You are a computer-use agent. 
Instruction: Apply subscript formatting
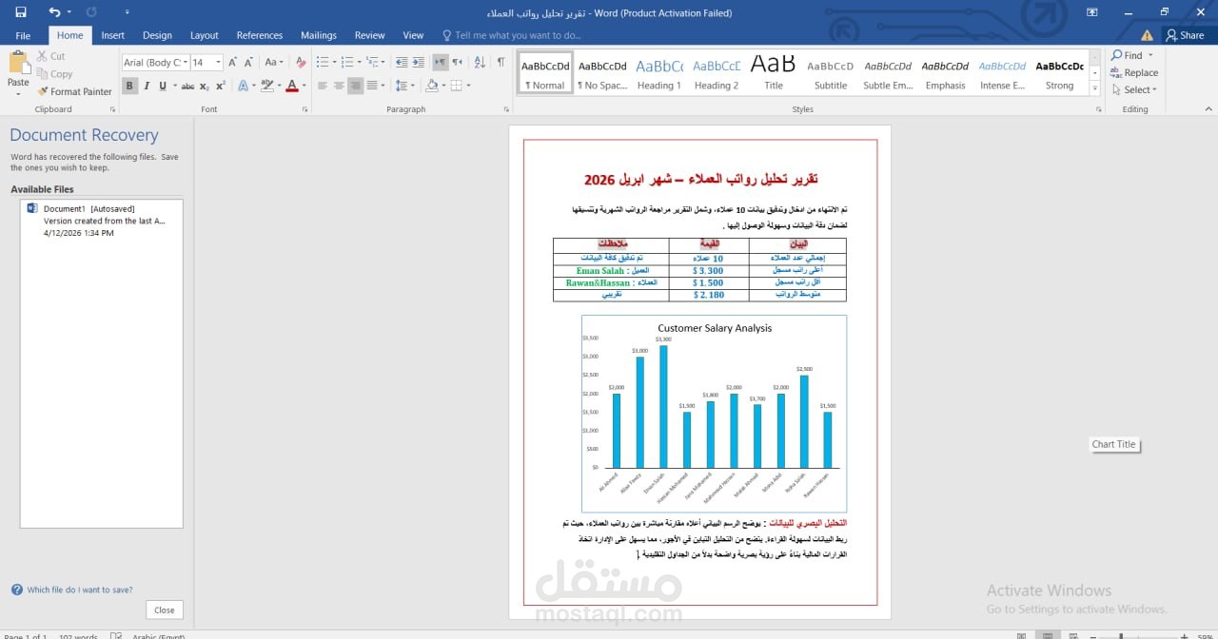click(203, 86)
